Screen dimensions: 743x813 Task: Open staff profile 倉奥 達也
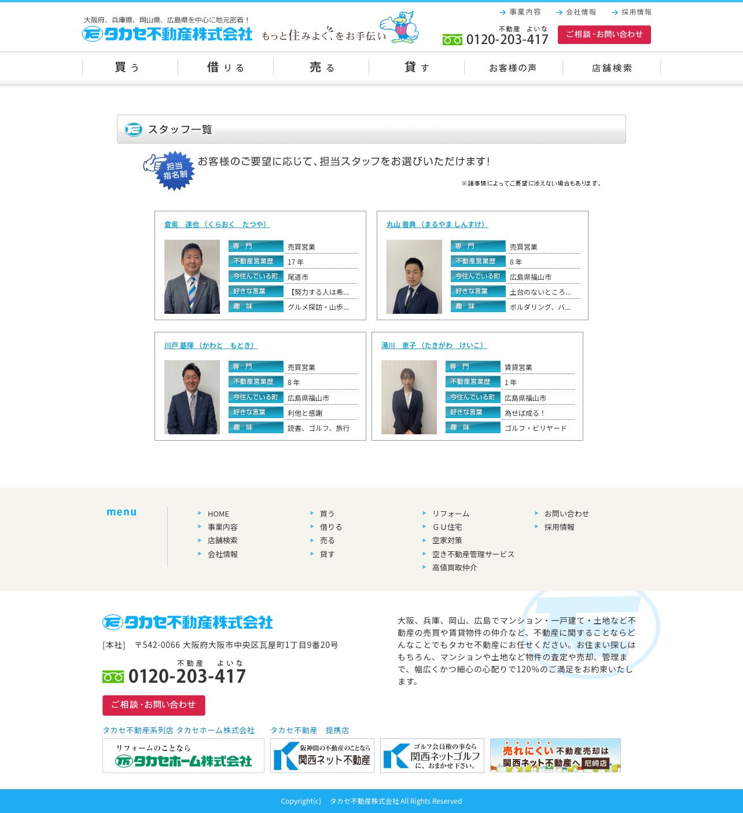point(217,225)
